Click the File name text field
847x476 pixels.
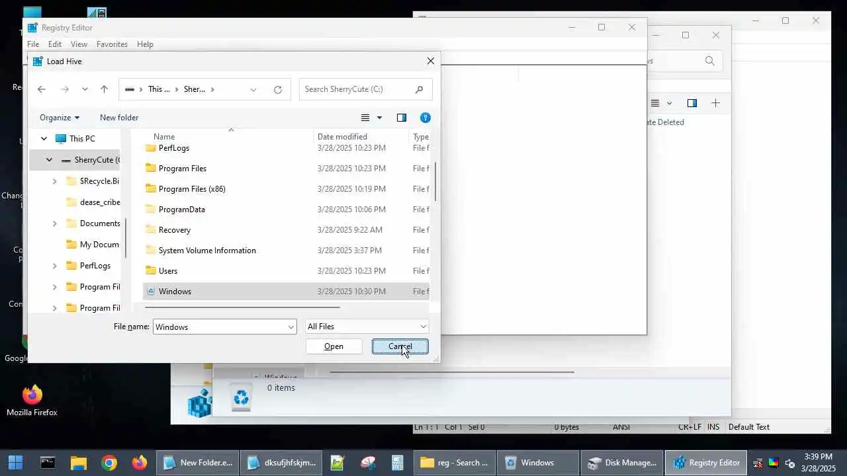[220, 327]
